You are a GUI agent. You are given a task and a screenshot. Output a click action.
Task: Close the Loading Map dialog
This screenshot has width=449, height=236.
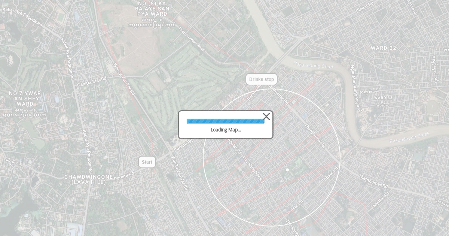click(x=266, y=117)
